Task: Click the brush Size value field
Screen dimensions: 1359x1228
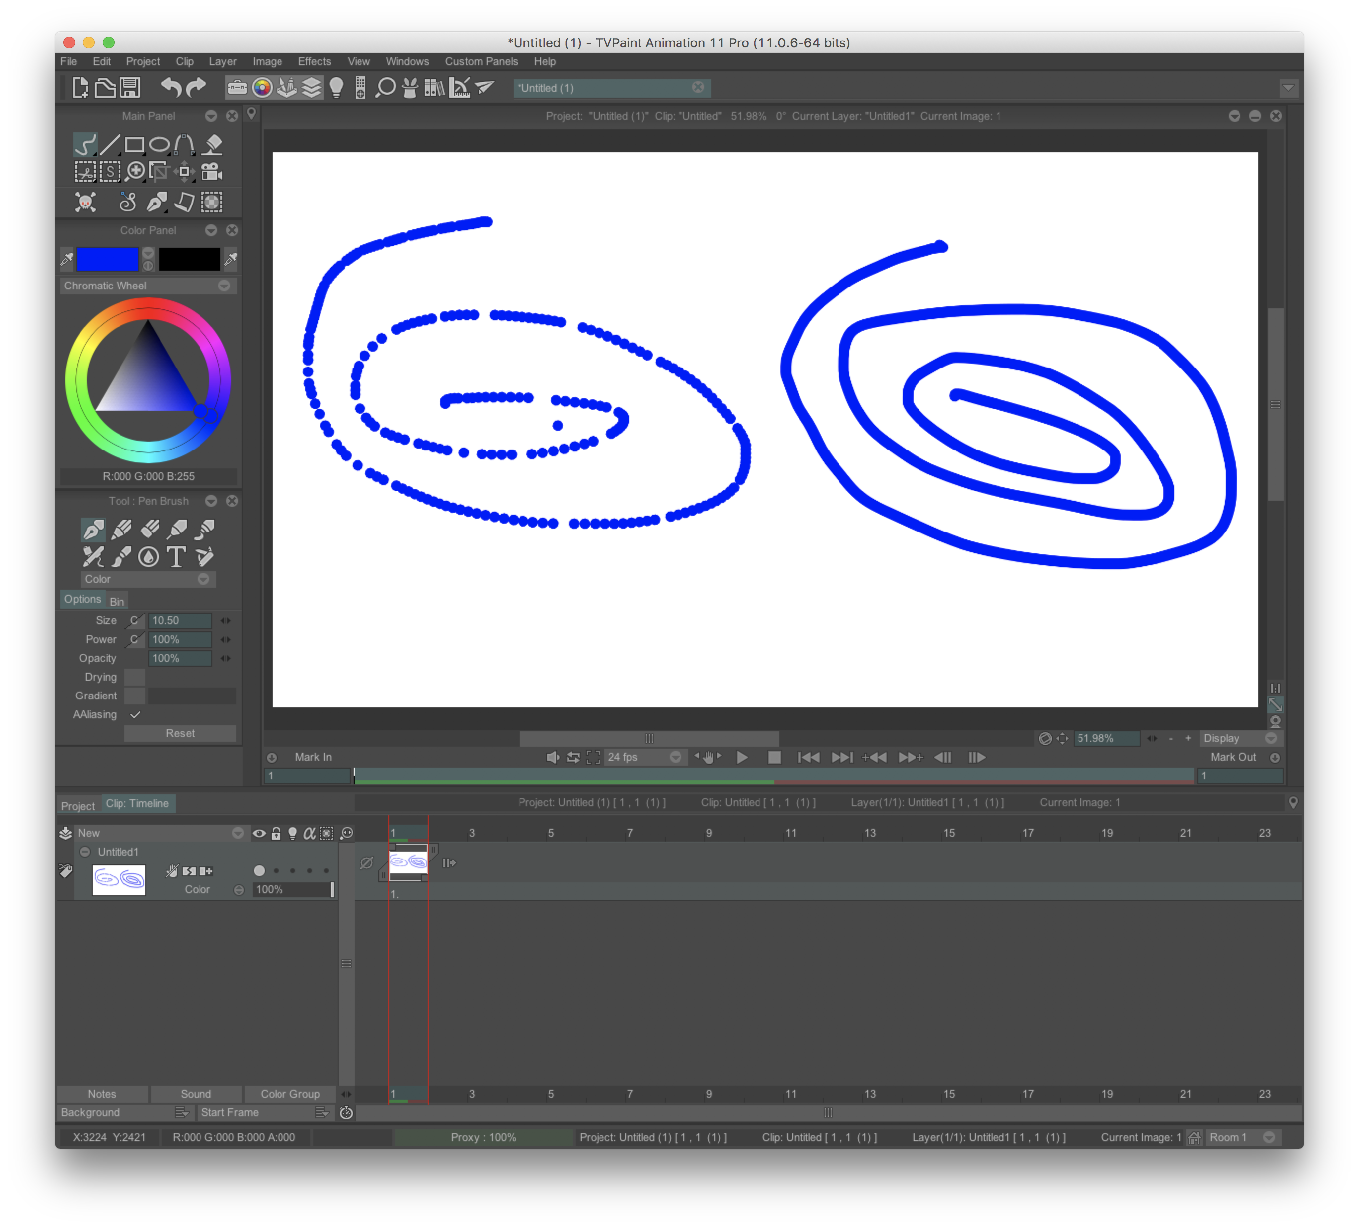Action: point(180,620)
